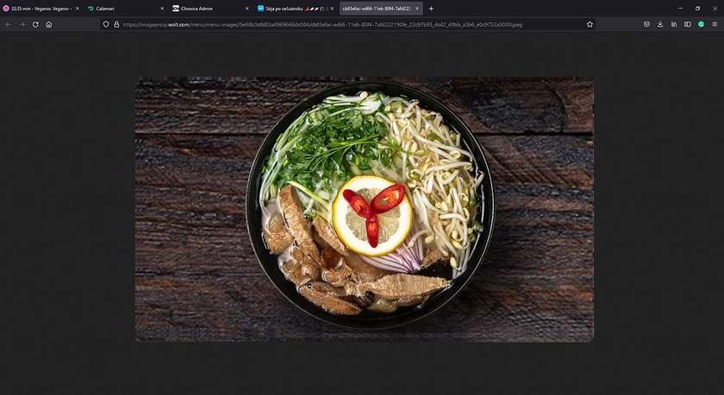The image size is (724, 395).
Task: Click the browser back arrow
Action: pyautogui.click(x=9, y=24)
